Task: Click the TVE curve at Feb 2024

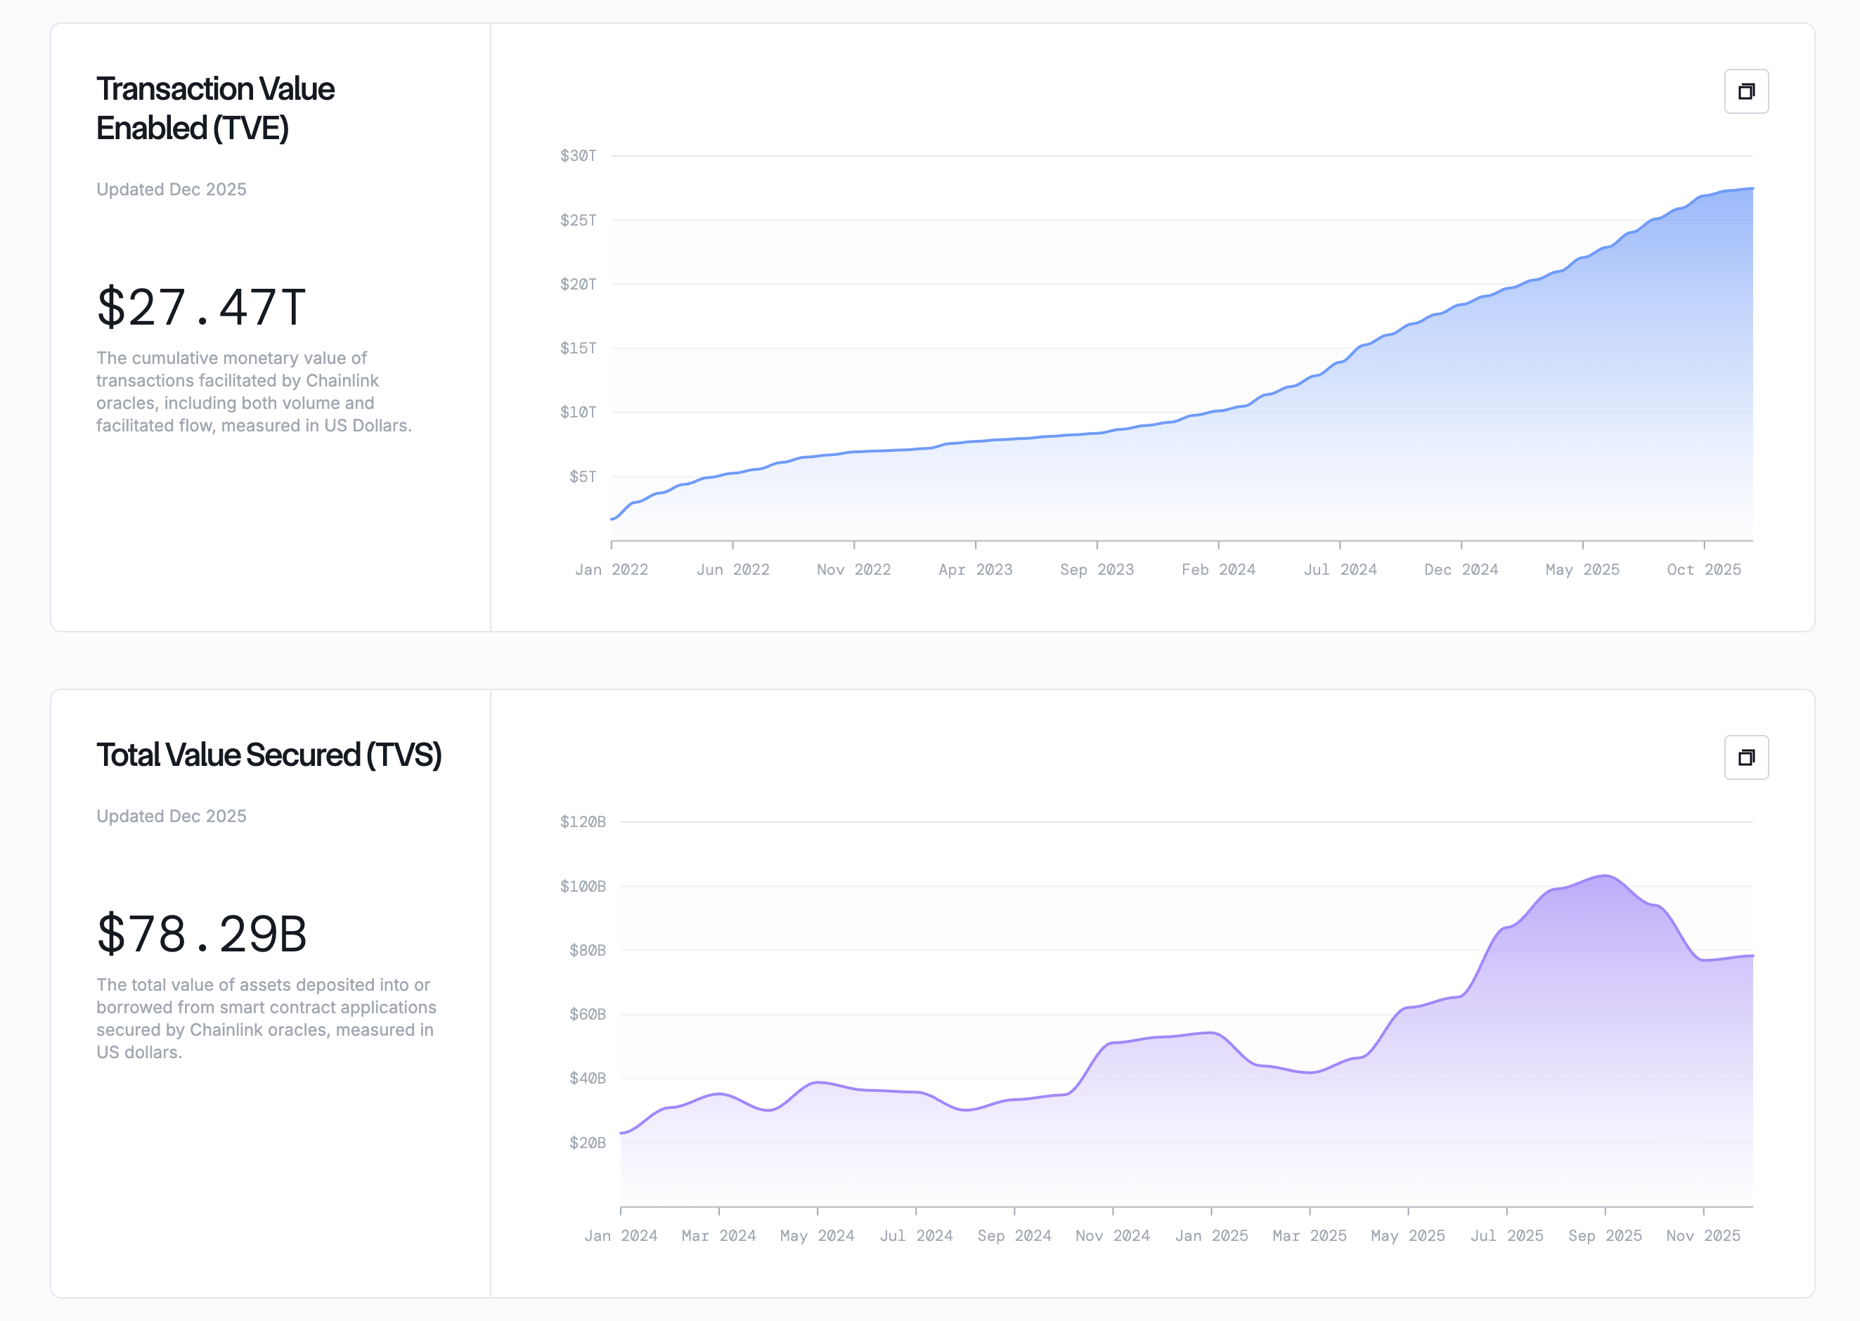Action: click(1218, 411)
